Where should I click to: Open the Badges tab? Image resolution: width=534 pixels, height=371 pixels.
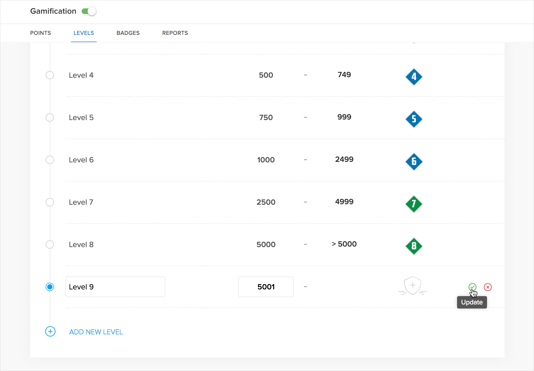coord(128,33)
